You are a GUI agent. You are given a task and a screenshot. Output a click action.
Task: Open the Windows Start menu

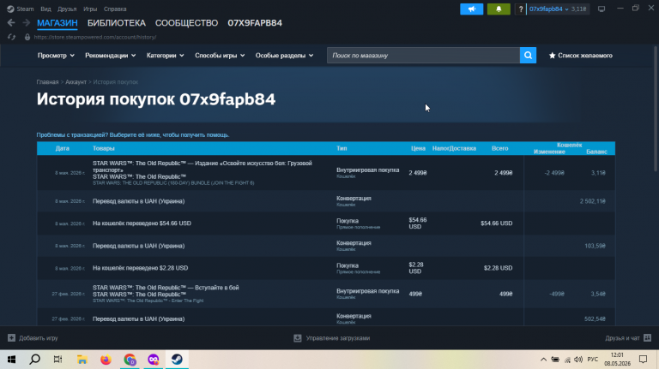tap(11, 360)
